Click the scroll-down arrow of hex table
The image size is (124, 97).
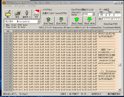120,90
